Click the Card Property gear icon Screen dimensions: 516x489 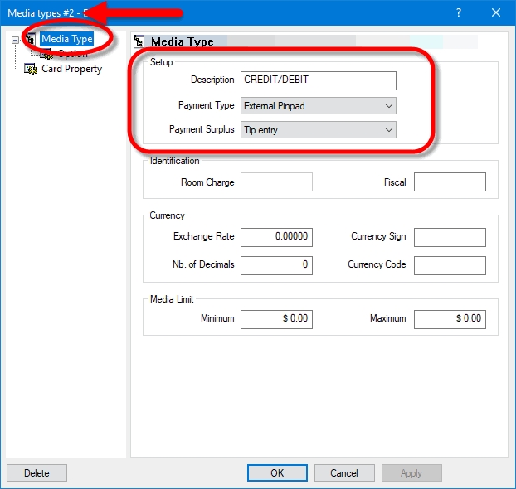click(31, 69)
